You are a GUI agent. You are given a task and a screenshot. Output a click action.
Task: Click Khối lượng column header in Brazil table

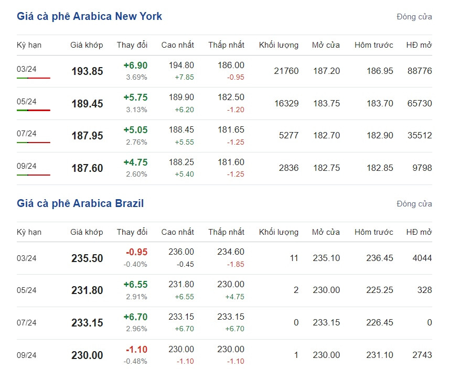click(x=279, y=232)
